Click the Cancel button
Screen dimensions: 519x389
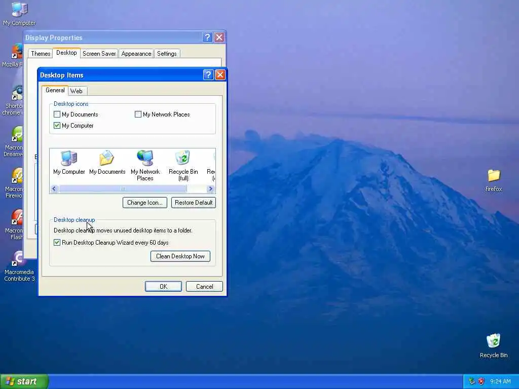click(205, 287)
